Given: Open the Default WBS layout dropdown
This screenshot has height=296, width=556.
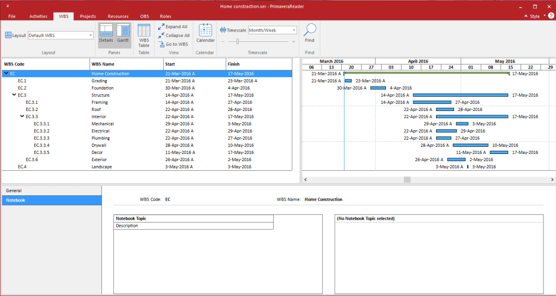Looking at the screenshot, I should click(x=90, y=35).
